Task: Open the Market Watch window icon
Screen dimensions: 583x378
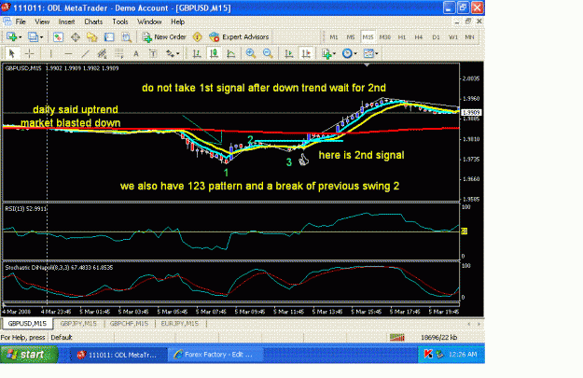Action: pos(58,36)
